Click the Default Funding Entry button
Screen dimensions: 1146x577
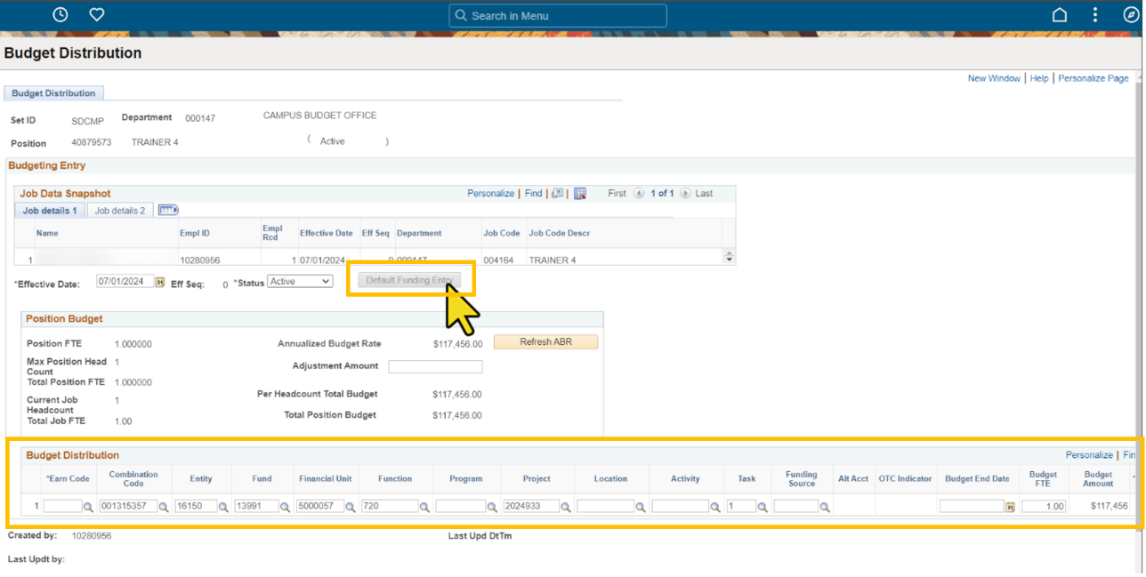click(410, 281)
